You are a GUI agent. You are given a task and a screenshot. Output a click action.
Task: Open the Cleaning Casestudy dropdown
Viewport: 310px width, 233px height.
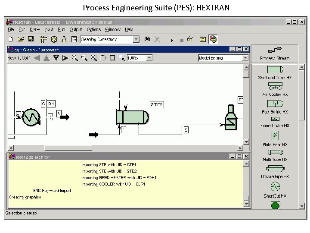136,39
